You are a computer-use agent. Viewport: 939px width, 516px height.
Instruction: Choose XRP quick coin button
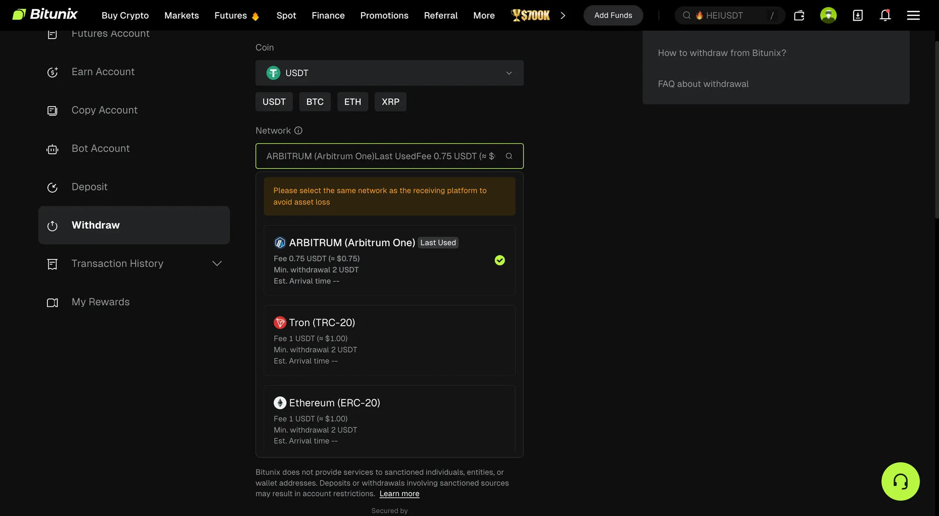pyautogui.click(x=391, y=102)
